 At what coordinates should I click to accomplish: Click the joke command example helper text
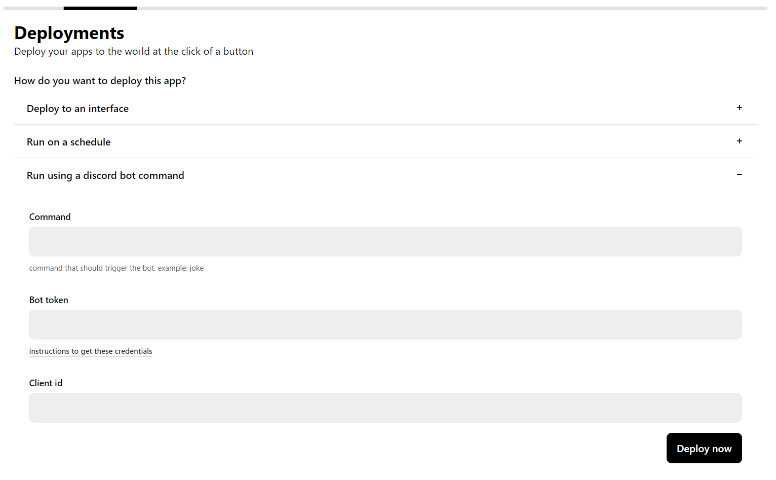coord(116,268)
